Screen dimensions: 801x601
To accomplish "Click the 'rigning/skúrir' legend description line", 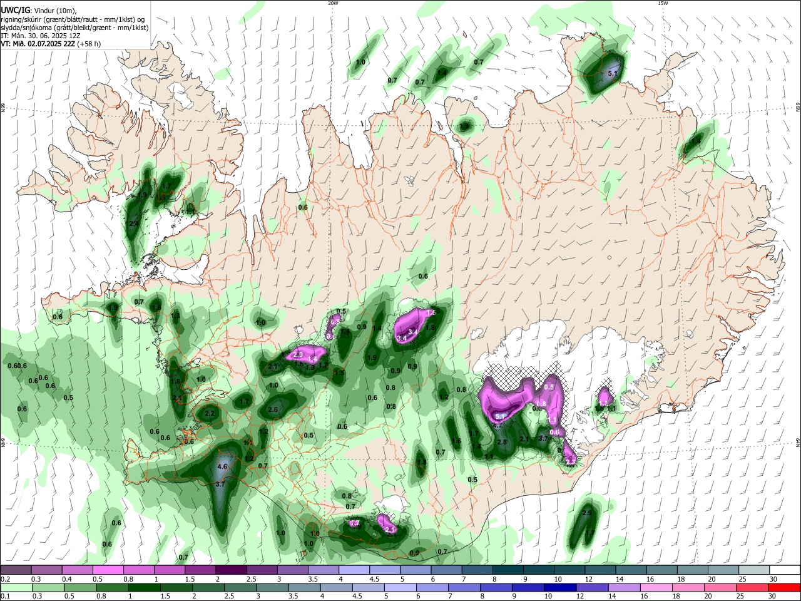I will tap(73, 19).
